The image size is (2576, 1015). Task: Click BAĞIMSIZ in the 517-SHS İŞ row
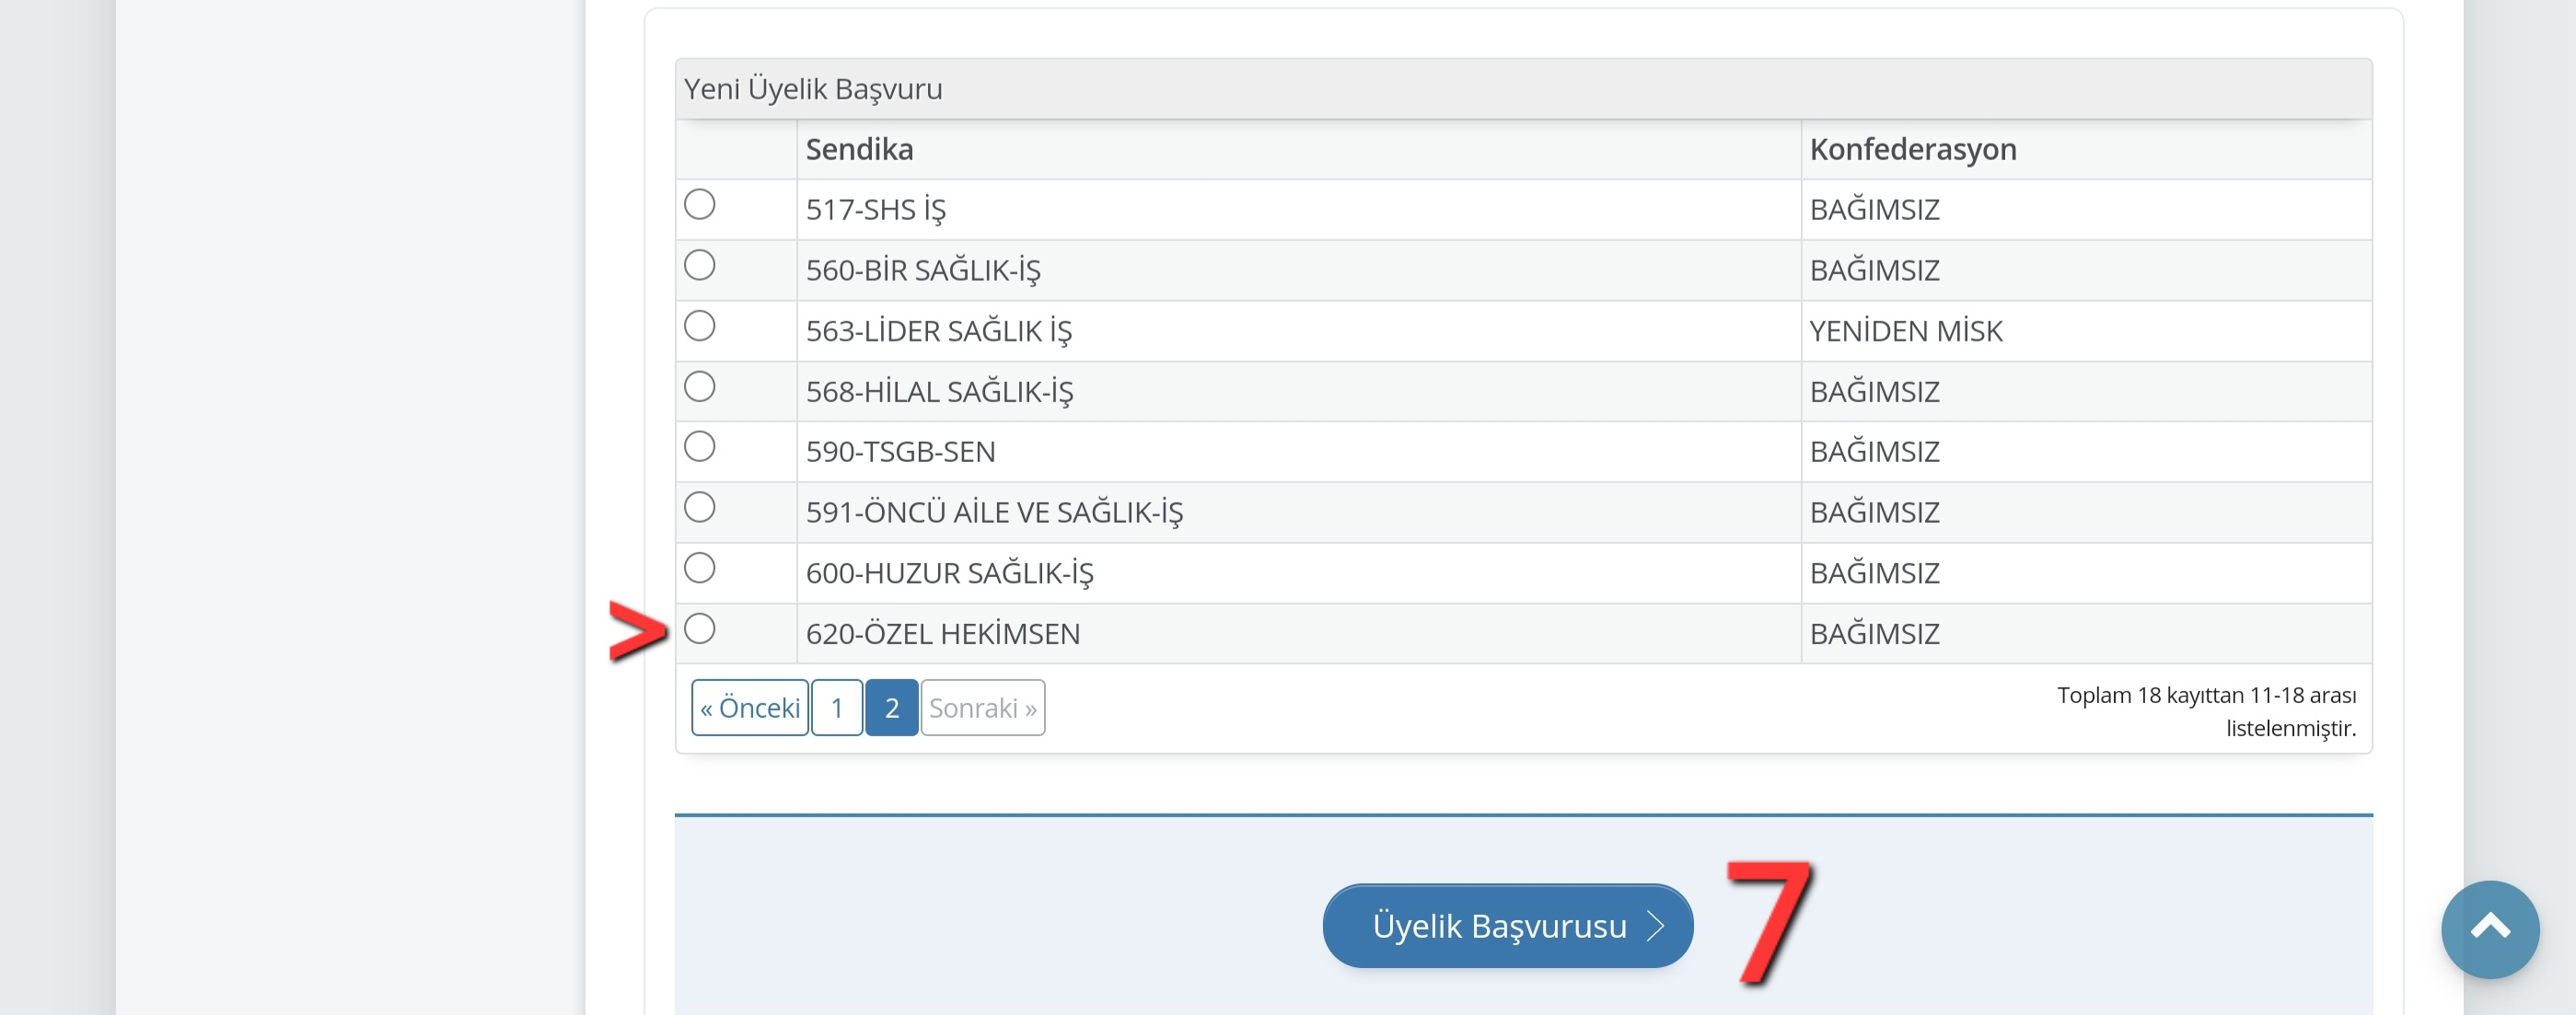tap(1875, 210)
